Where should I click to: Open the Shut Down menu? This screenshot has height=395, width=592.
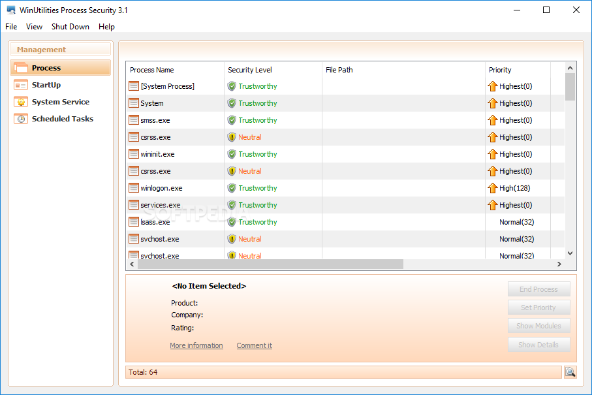tap(70, 27)
